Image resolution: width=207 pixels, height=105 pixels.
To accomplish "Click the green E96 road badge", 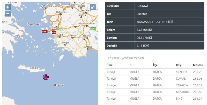I will tap(59, 29).
